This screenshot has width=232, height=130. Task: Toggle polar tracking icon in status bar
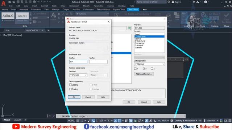pyautogui.click(x=101, y=121)
